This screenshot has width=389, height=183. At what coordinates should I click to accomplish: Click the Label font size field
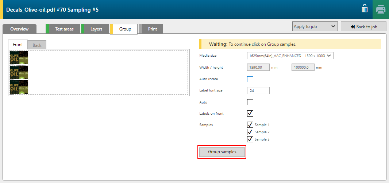258,90
